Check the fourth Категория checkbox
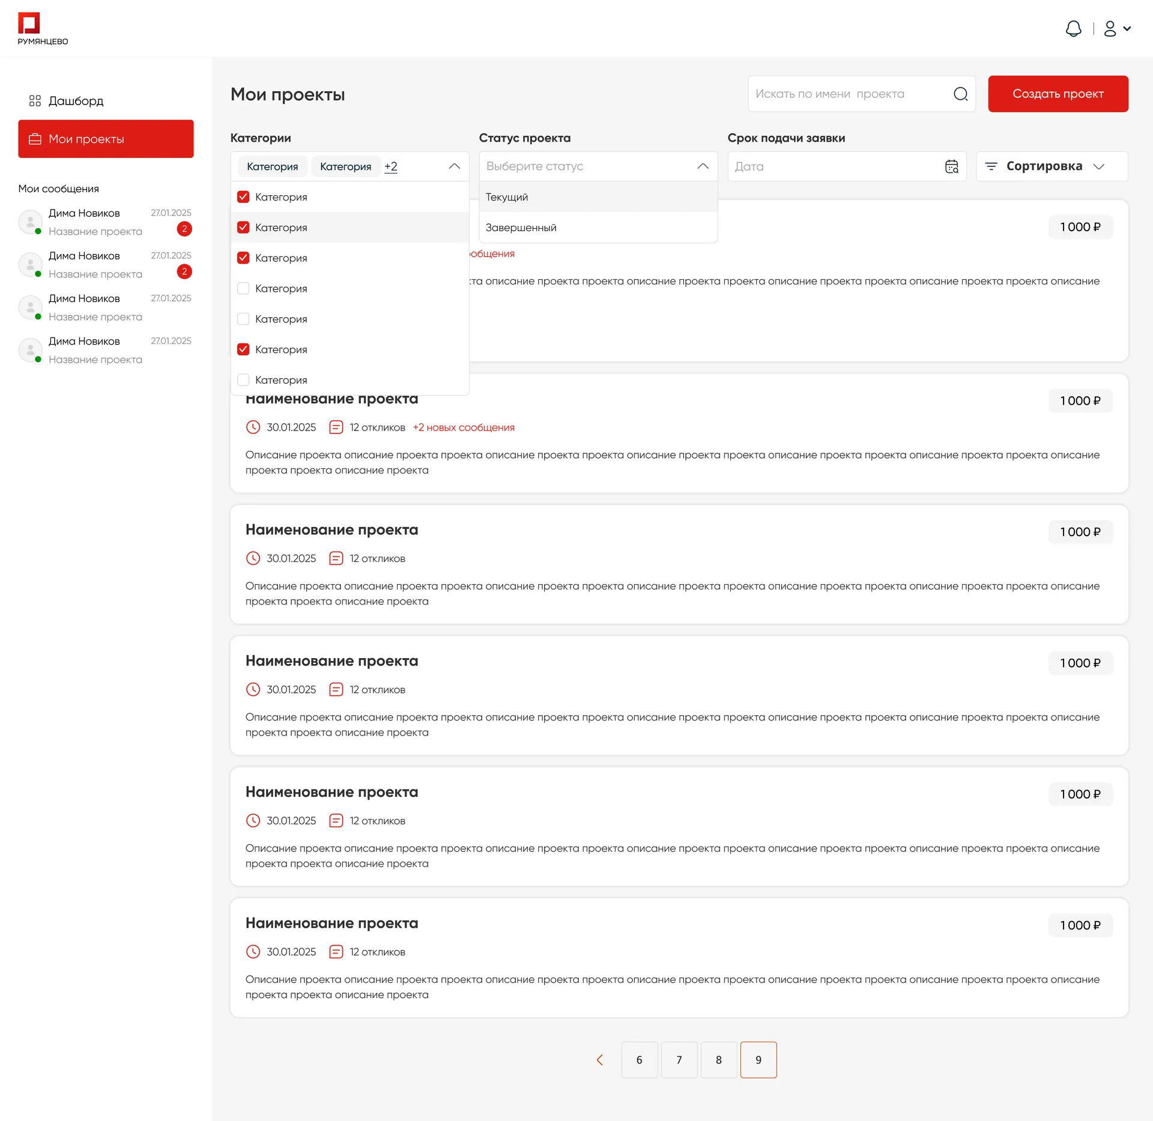Screen dimensions: 1153x1121 (x=243, y=288)
